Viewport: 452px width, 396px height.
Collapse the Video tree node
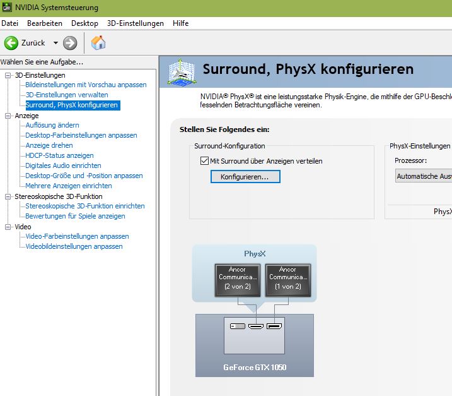click(x=8, y=227)
